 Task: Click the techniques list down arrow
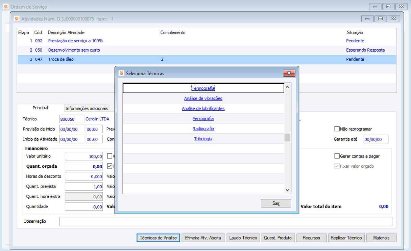[x=287, y=190]
